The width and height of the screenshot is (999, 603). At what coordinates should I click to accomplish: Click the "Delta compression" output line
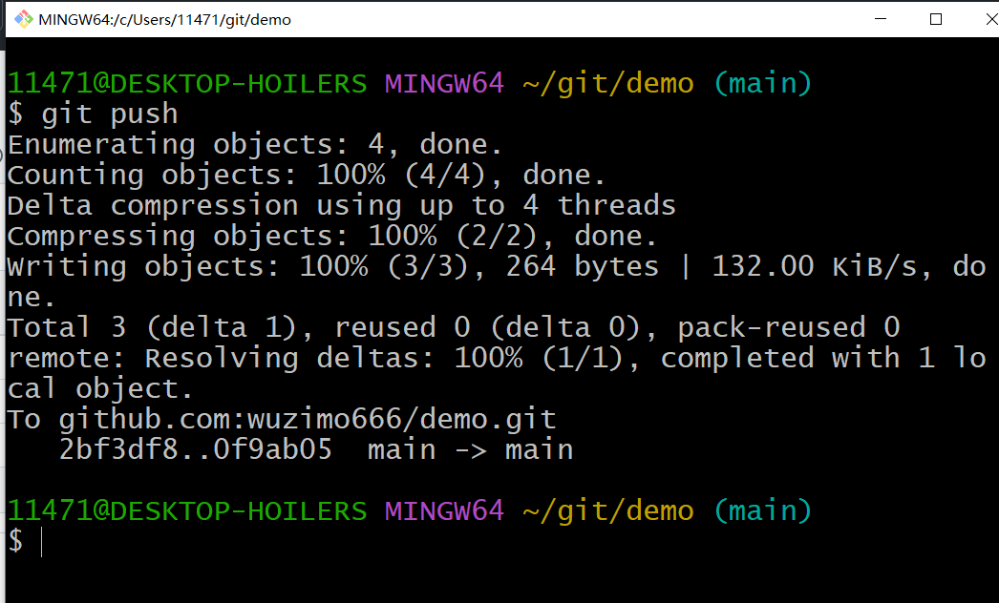(341, 206)
